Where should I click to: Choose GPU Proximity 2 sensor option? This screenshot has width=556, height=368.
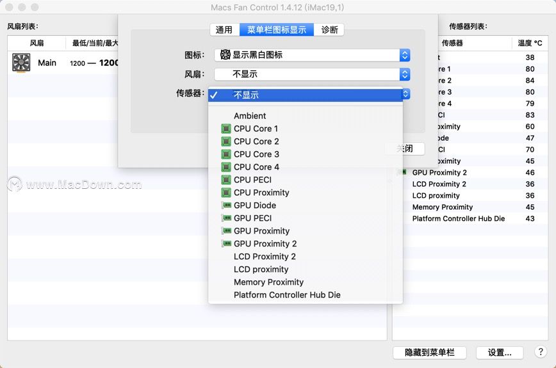coord(306,243)
